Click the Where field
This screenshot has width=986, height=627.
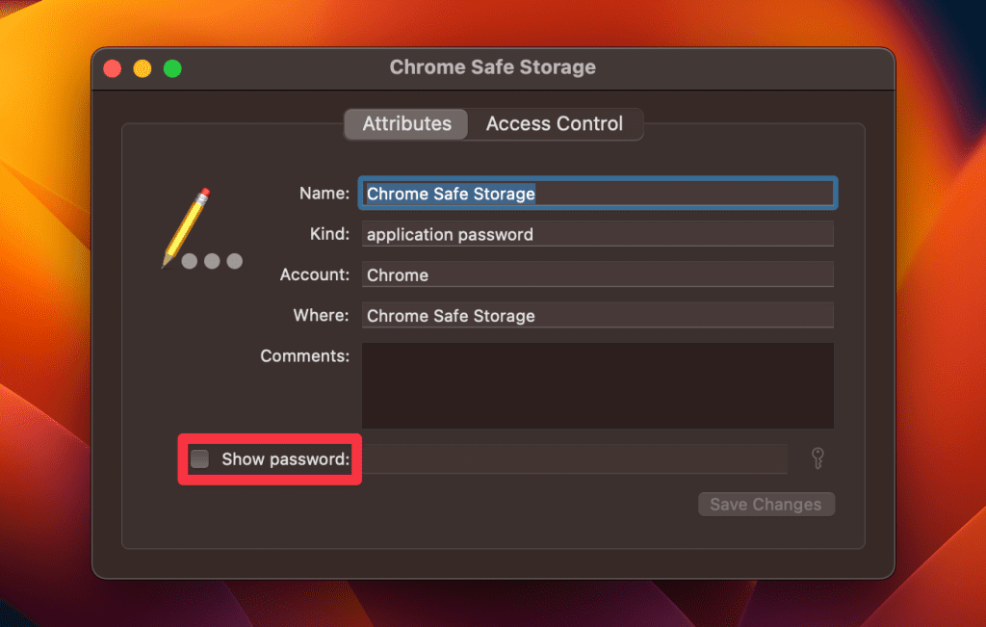tap(597, 316)
